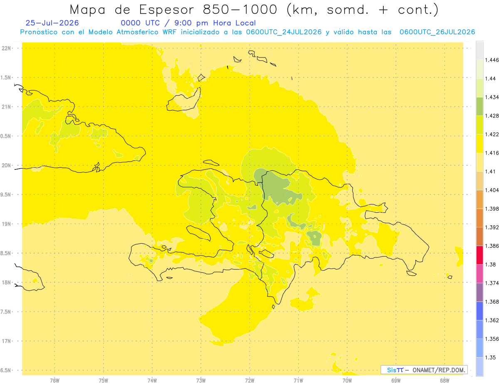Image resolution: width=499 pixels, height=386 pixels.
Task: Click the gray top segment of the colorbar
Action: click(x=479, y=51)
